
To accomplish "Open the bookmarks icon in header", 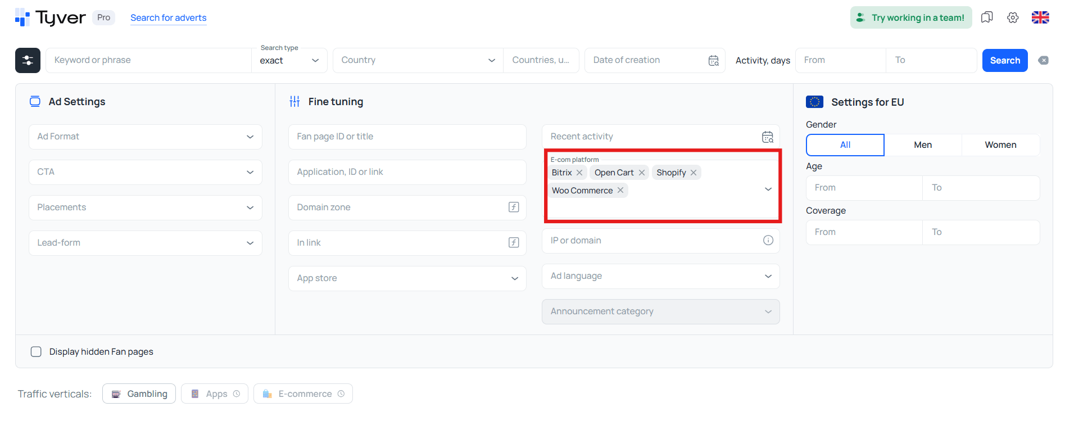I will (x=987, y=17).
